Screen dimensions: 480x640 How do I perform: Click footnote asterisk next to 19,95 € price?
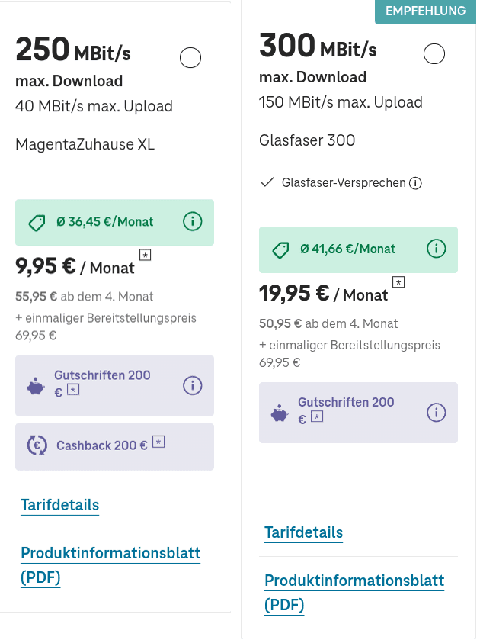(398, 281)
